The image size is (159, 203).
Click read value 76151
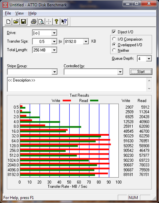pos(144,175)
